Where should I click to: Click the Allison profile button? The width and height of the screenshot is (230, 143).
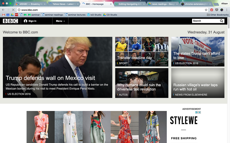tap(225, 3)
